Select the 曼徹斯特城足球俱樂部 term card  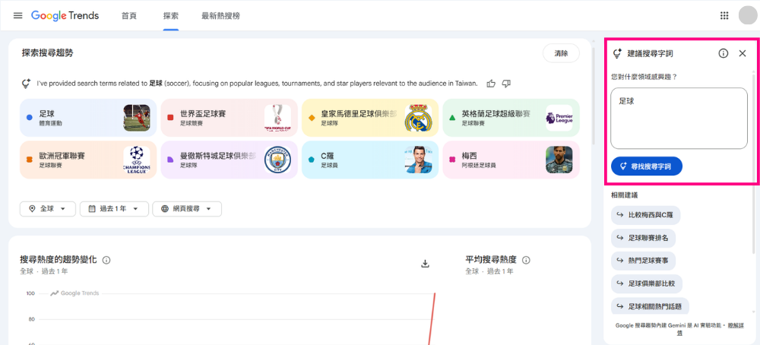click(x=230, y=160)
